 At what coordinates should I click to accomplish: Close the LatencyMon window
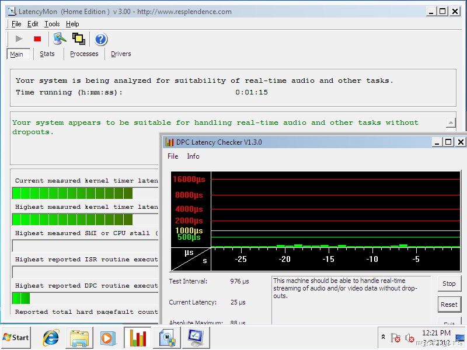[455, 12]
